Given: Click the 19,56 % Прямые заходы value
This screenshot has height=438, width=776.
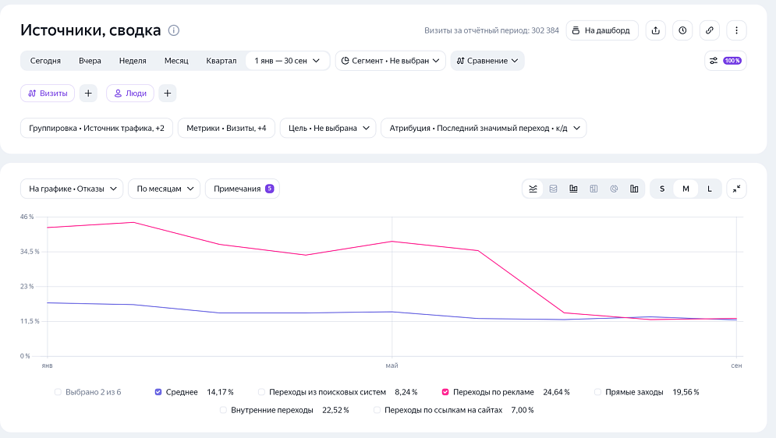Looking at the screenshot, I should tap(686, 392).
